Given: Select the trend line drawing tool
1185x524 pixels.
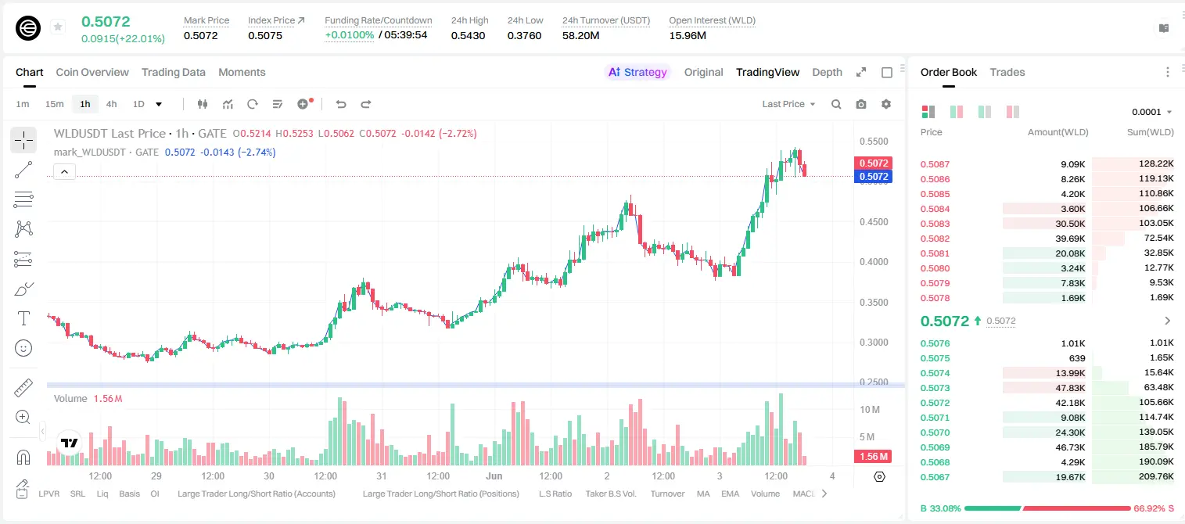Looking at the screenshot, I should [23, 170].
